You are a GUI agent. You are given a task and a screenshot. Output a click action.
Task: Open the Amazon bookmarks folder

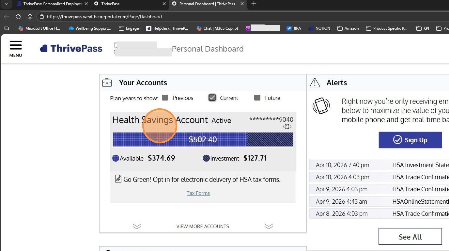[348, 28]
